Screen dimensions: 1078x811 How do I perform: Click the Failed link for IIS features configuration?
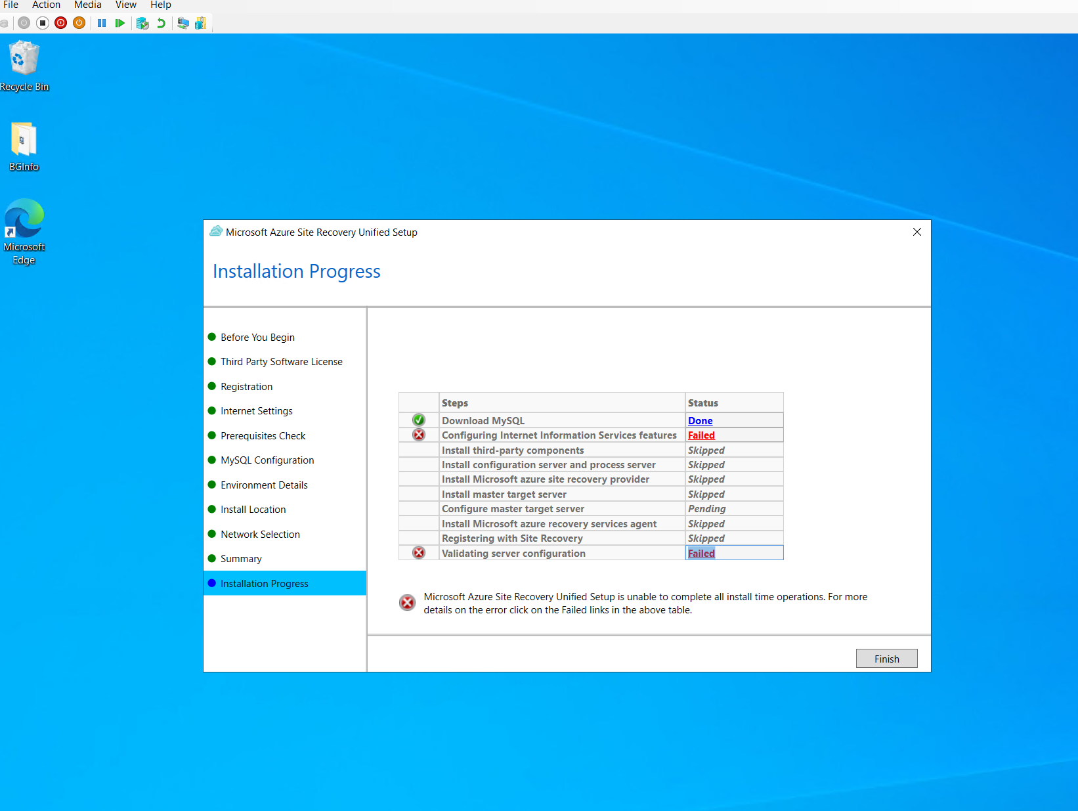point(701,435)
